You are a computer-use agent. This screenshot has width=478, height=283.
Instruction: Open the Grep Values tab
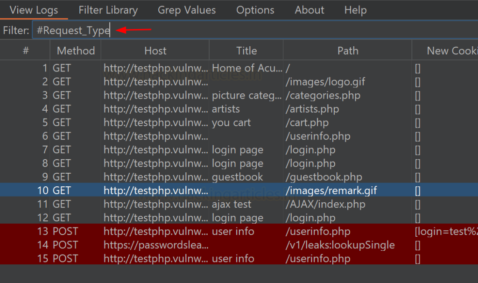click(187, 10)
